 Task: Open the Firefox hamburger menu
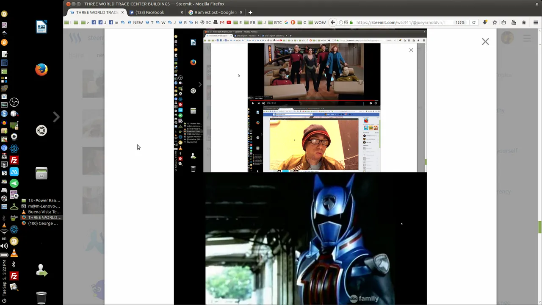point(536,22)
